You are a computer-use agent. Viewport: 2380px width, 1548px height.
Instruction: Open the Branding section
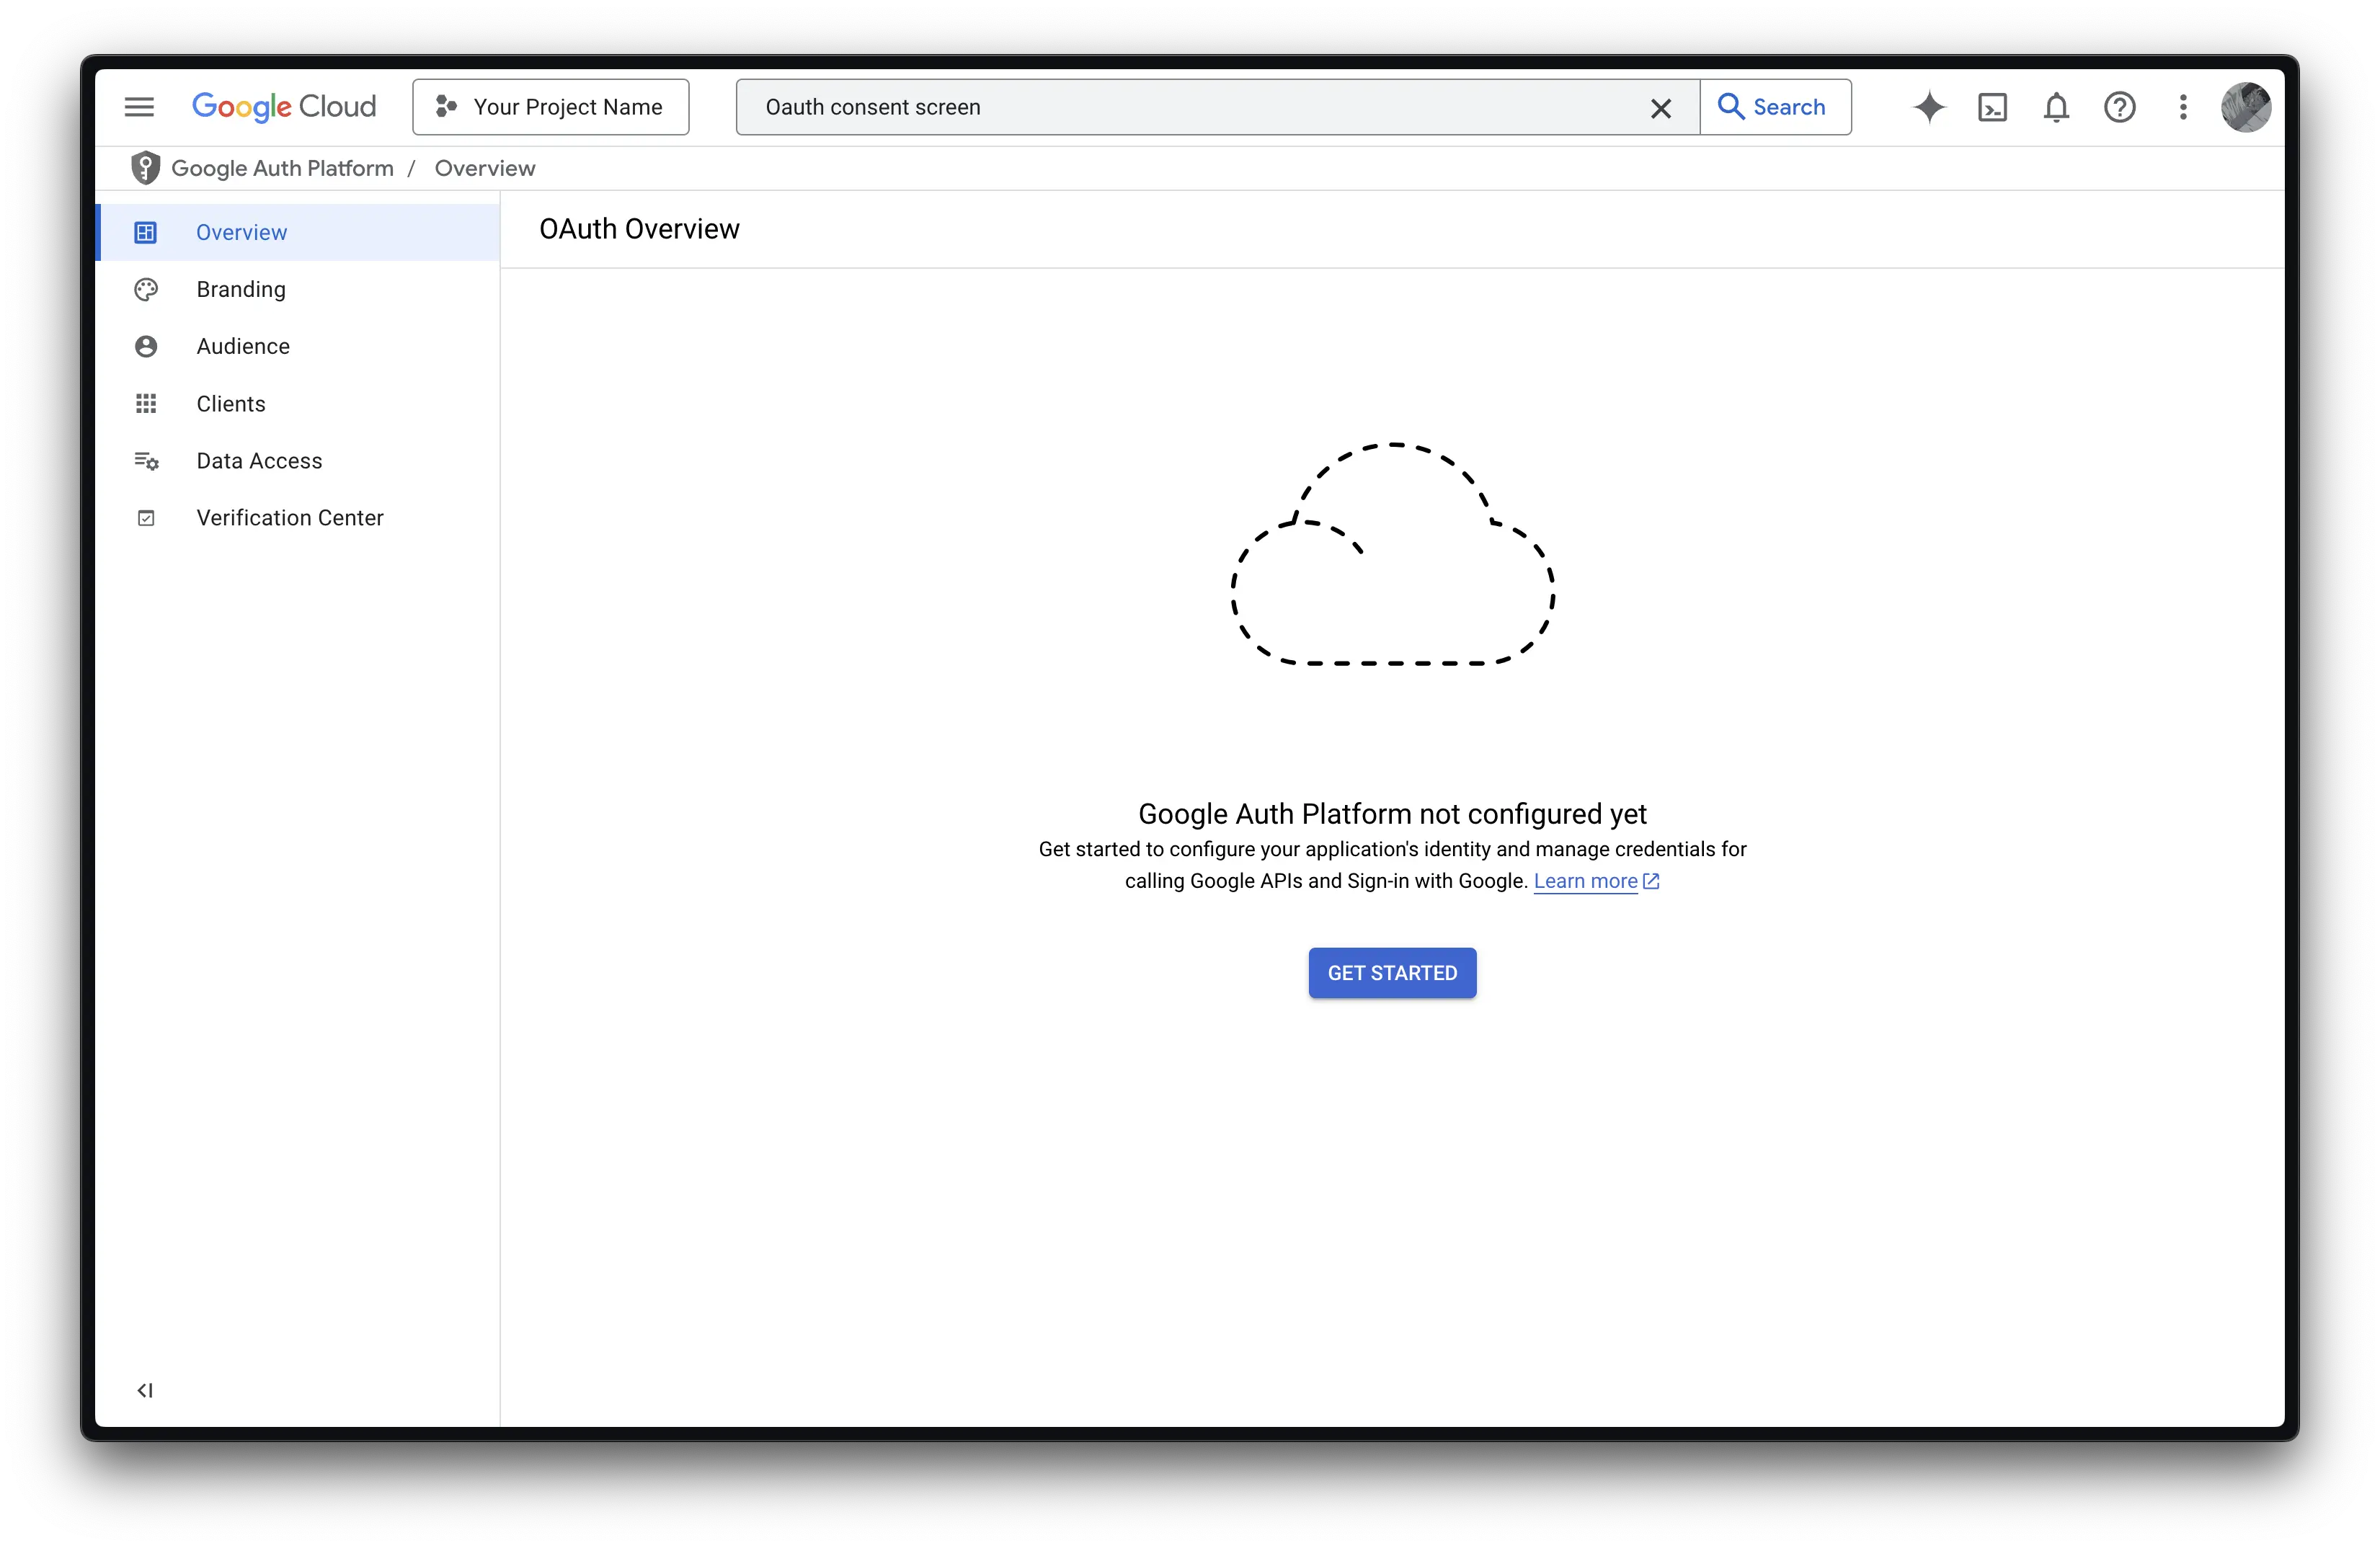point(298,289)
